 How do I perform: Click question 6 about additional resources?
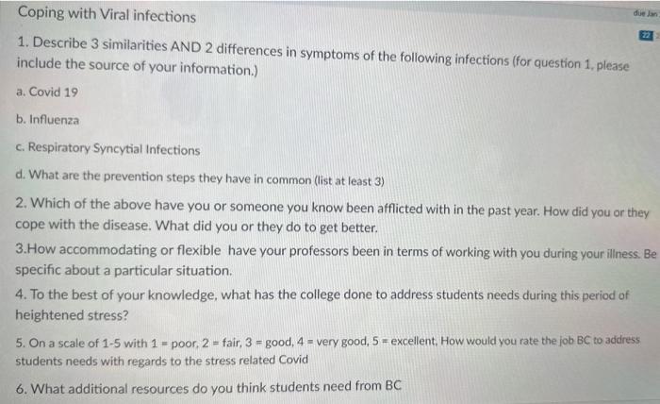208,388
